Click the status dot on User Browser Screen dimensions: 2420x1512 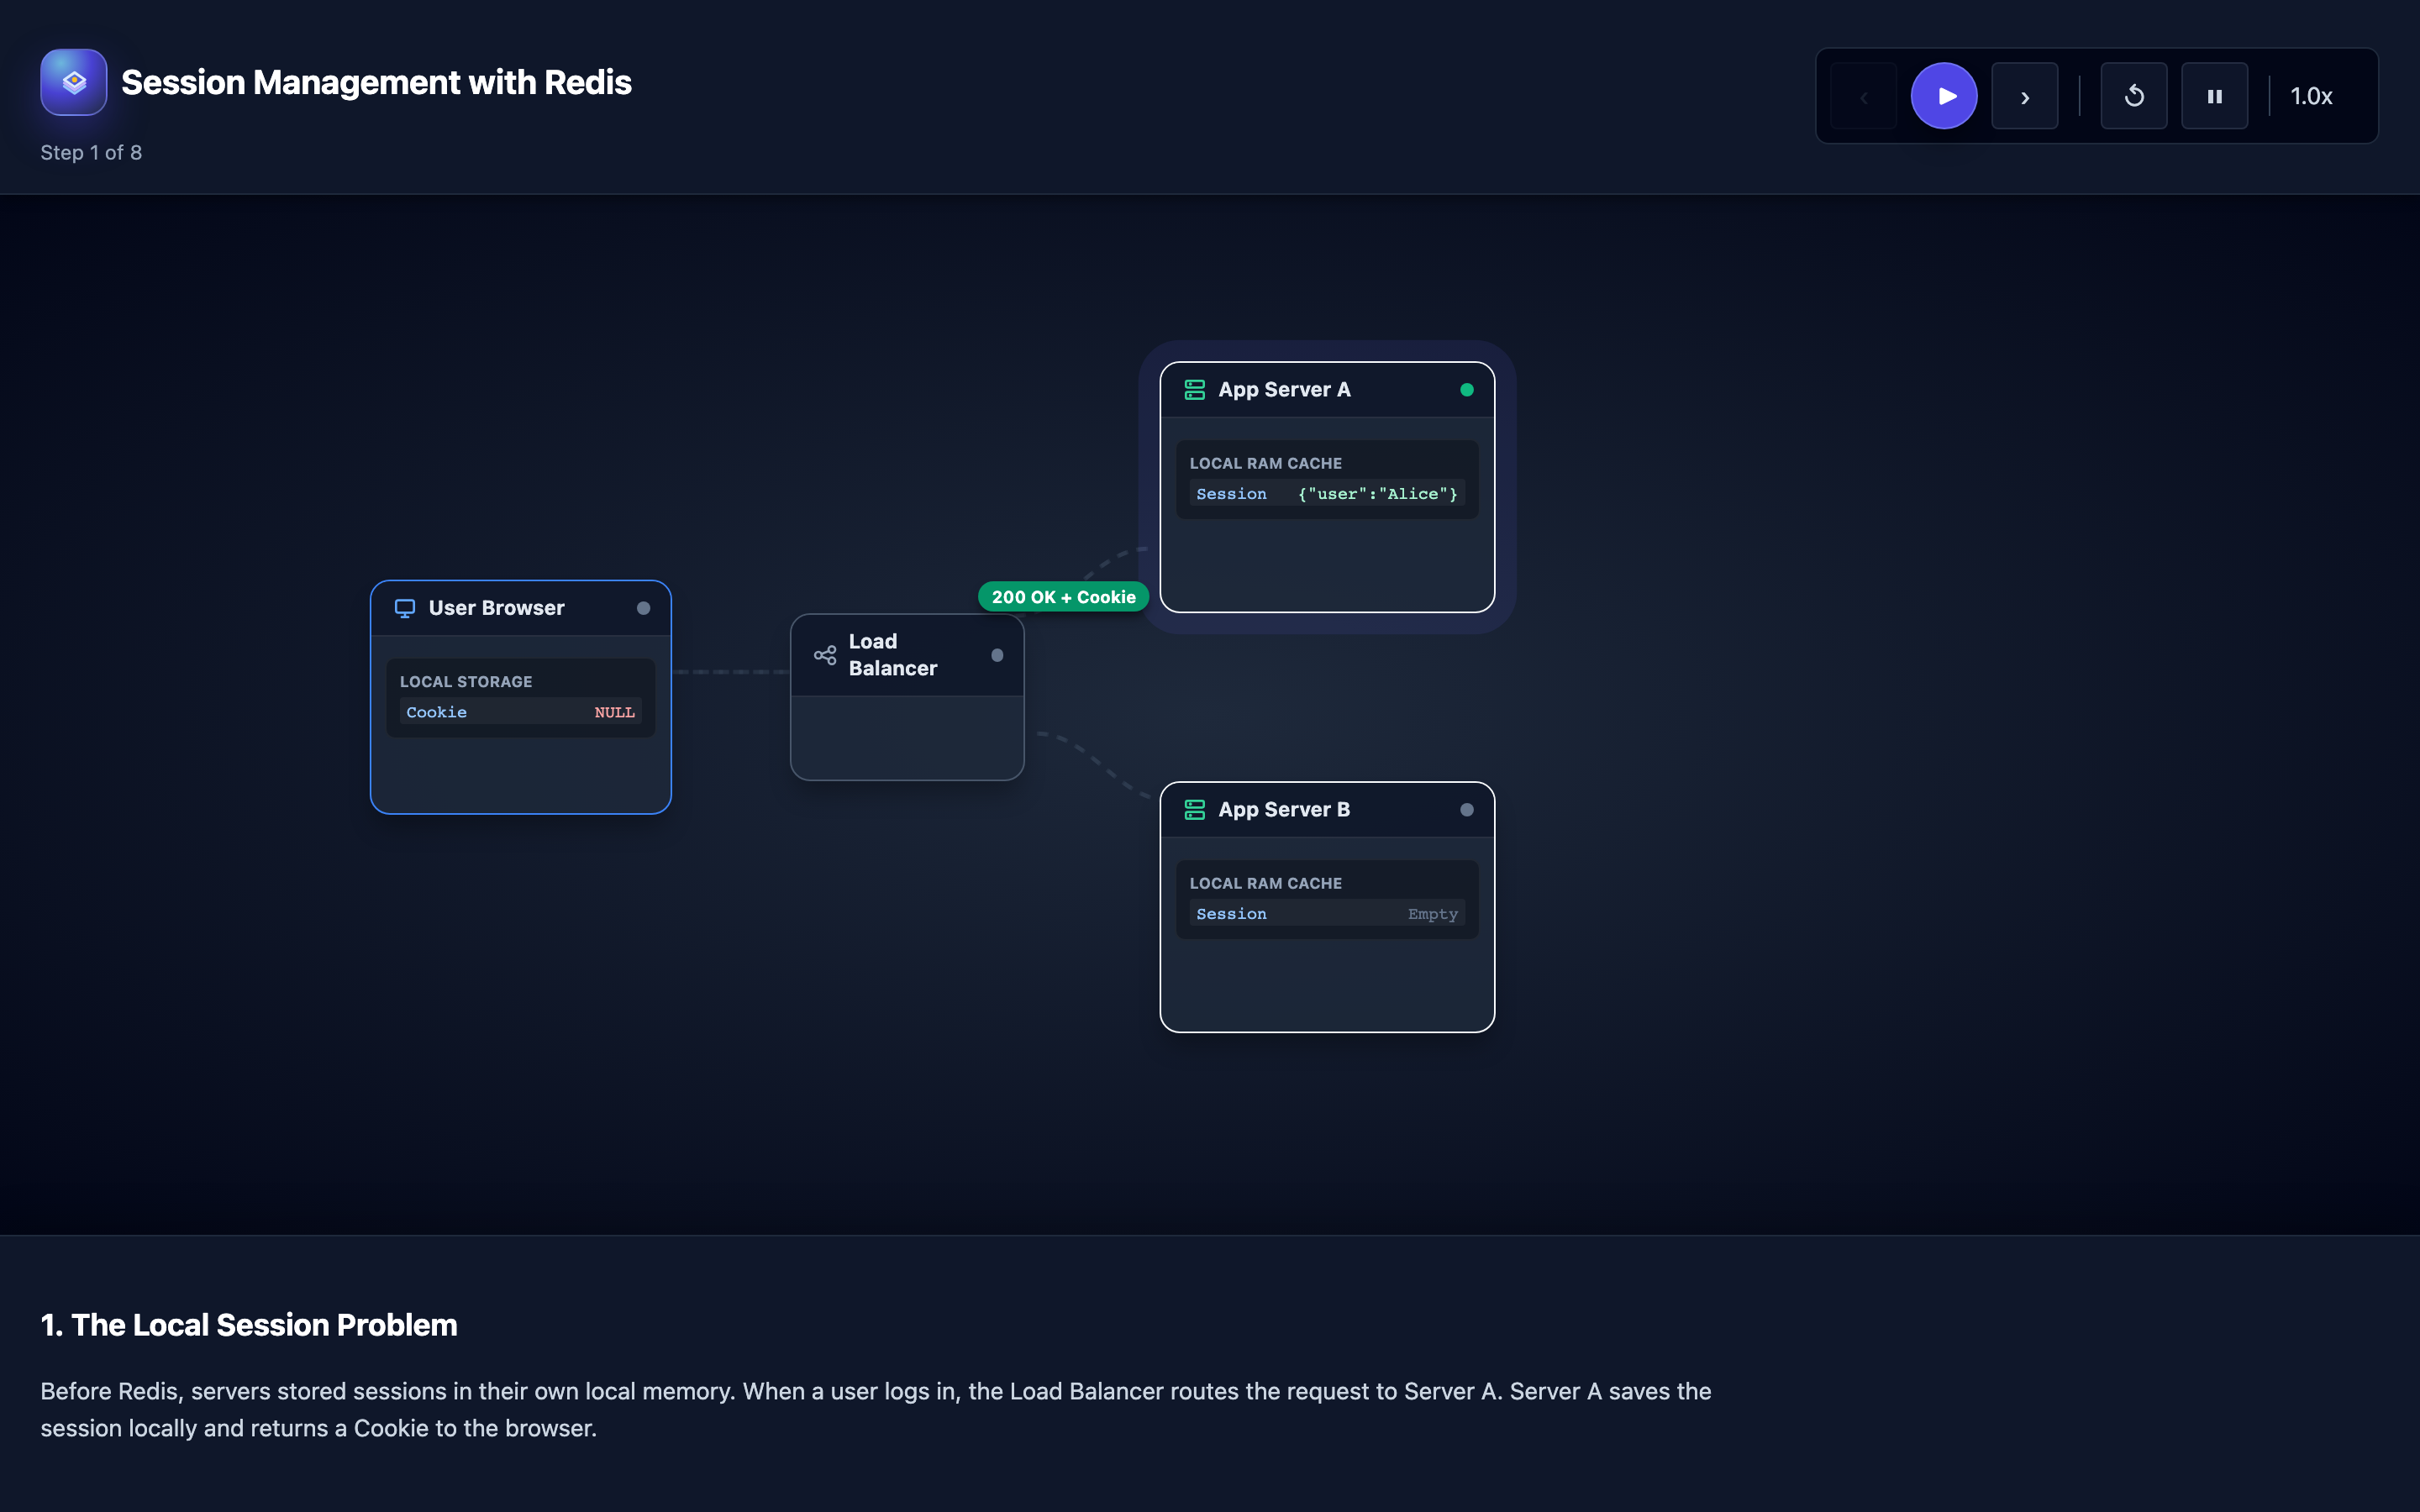(644, 608)
